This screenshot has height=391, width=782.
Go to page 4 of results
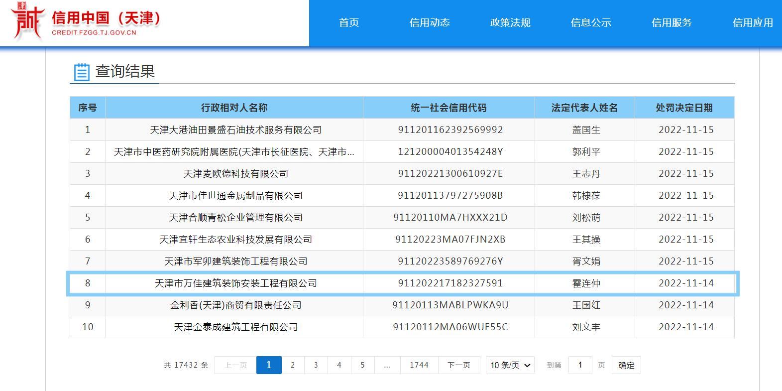(x=339, y=365)
